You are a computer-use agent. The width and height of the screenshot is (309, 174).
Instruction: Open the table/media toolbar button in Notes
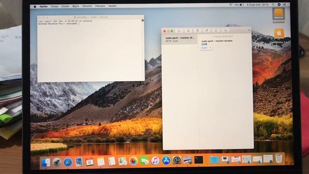pyautogui.click(x=225, y=30)
